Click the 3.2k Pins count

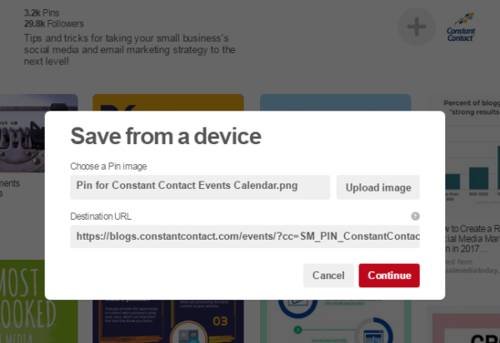point(42,13)
